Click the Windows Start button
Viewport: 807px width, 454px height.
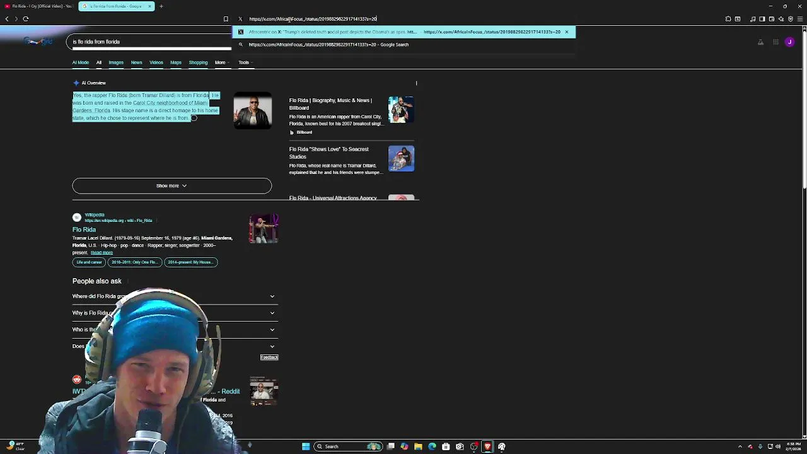[x=306, y=446]
